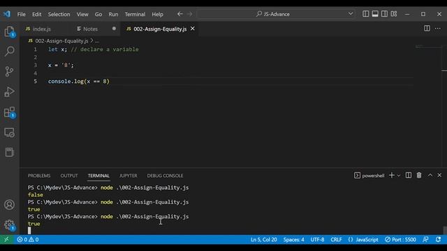Open the Extensions view
Image resolution: width=447 pixels, height=251 pixels.
(9, 112)
